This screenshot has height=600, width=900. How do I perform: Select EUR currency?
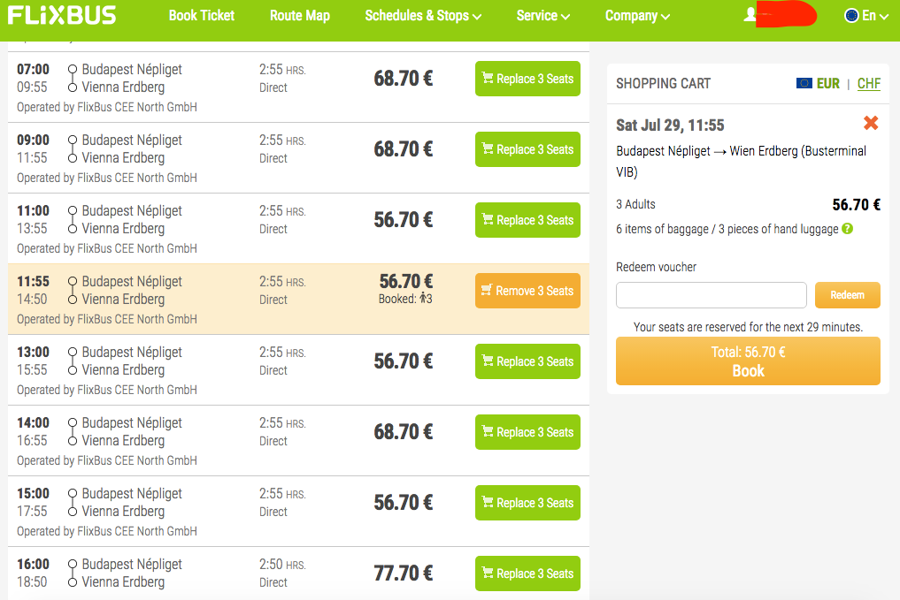828,83
